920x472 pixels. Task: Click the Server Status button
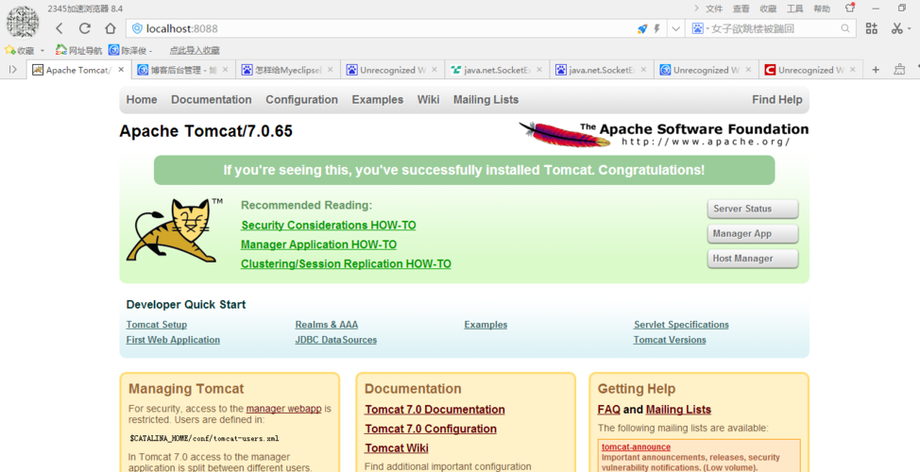753,209
